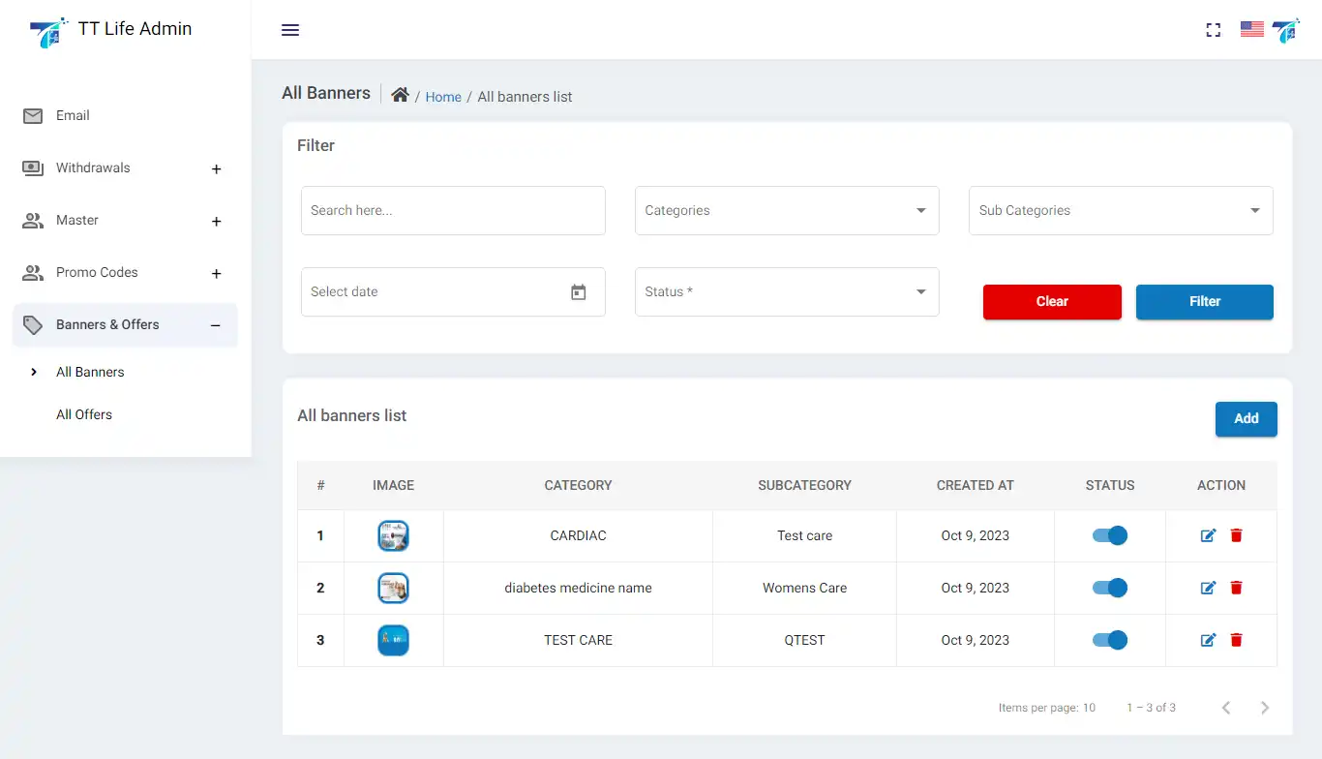Disable the diabetes medicine name banner
The height and width of the screenshot is (759, 1322).
[1109, 588]
